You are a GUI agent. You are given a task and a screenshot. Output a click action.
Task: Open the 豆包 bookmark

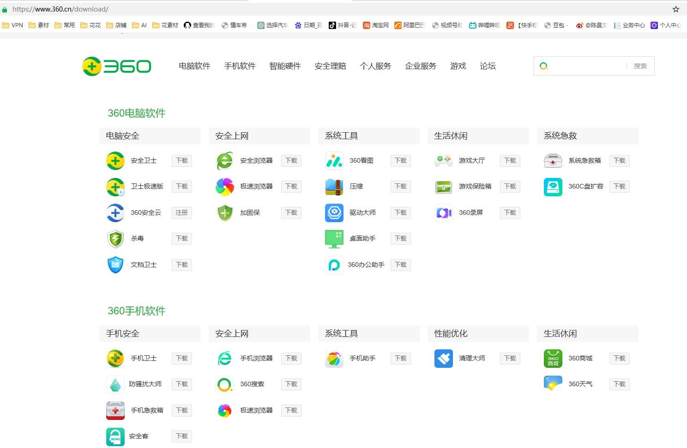pyautogui.click(x=555, y=25)
